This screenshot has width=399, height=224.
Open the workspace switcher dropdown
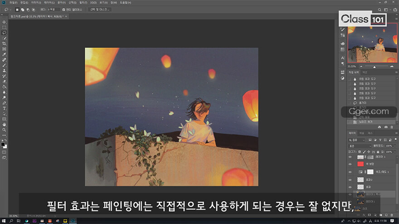[387, 10]
